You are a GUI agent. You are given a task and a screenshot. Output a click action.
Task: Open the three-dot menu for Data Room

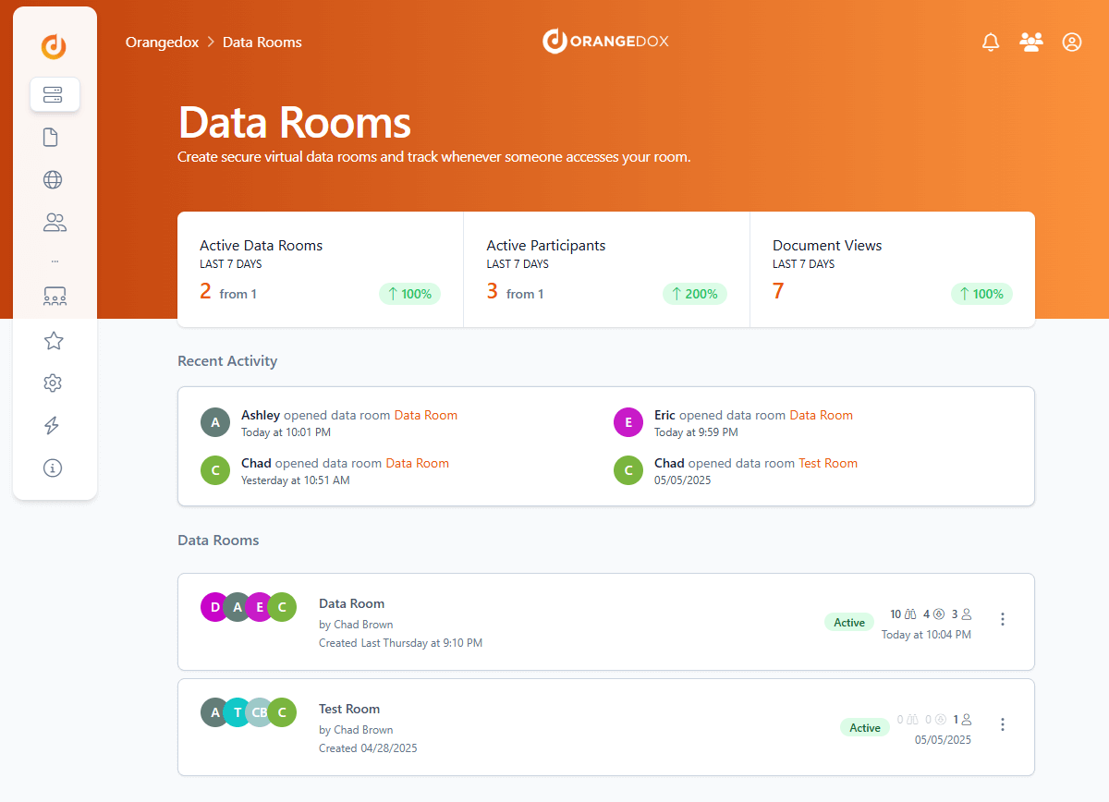pyautogui.click(x=1003, y=619)
